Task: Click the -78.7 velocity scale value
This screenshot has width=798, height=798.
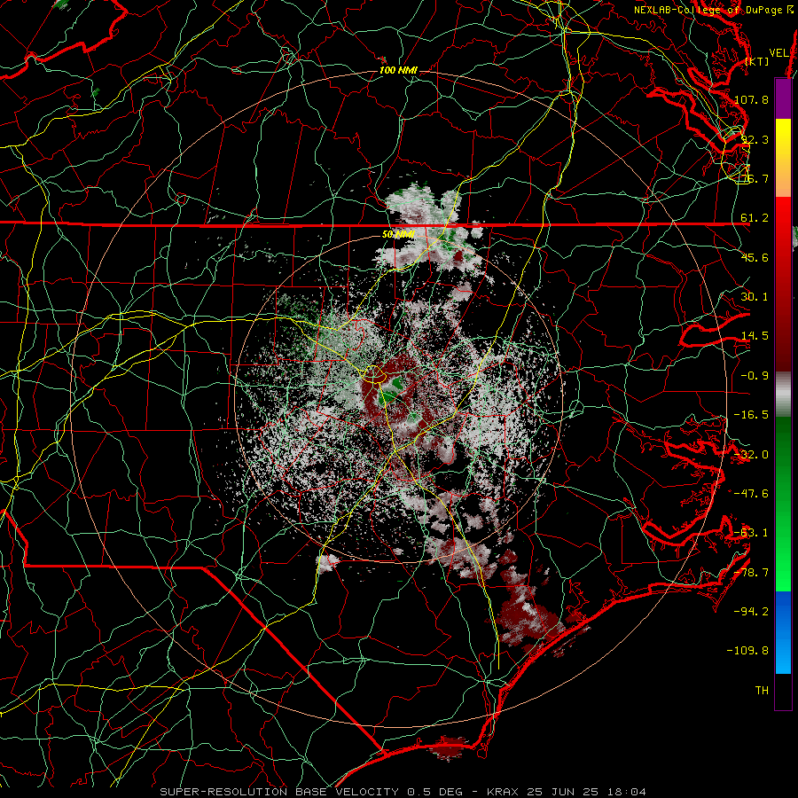Action: coord(751,573)
